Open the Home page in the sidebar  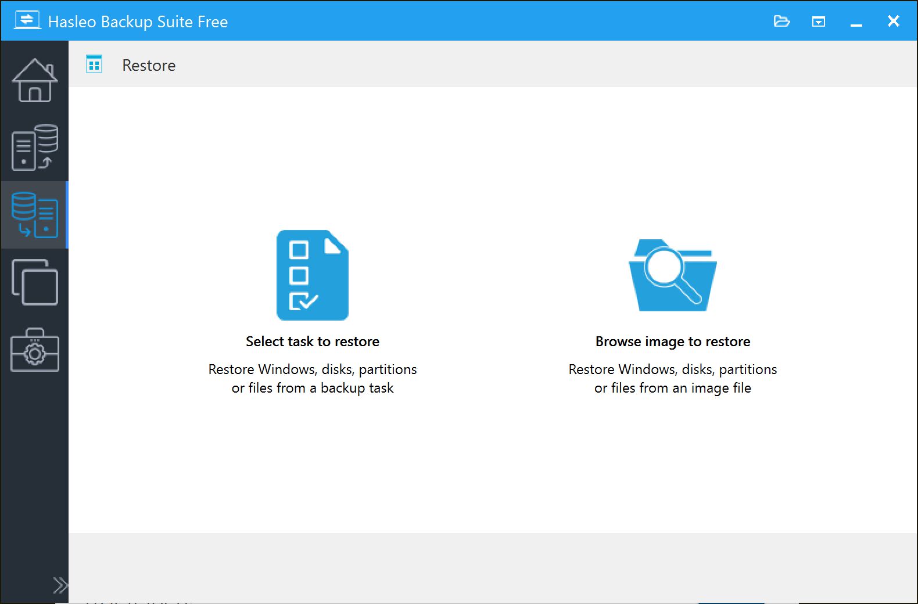[35, 81]
